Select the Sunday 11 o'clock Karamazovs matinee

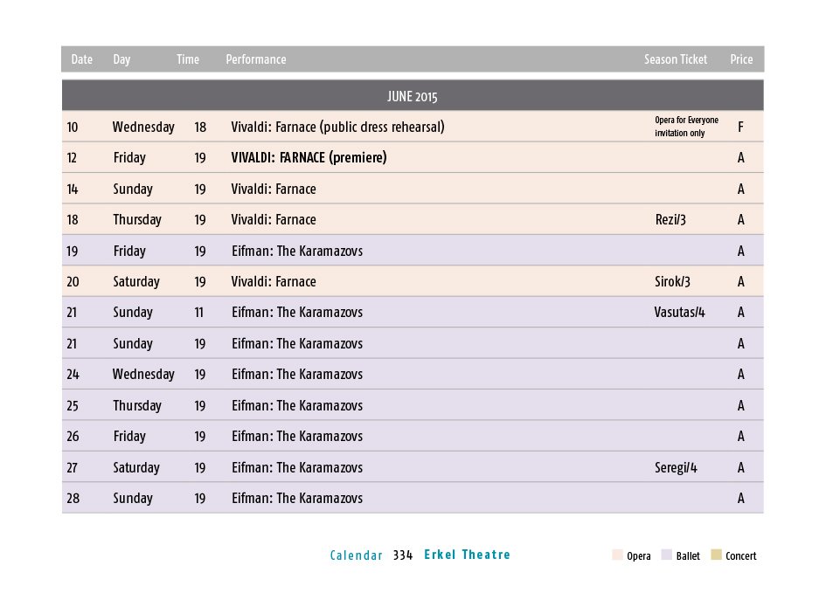pos(413,312)
